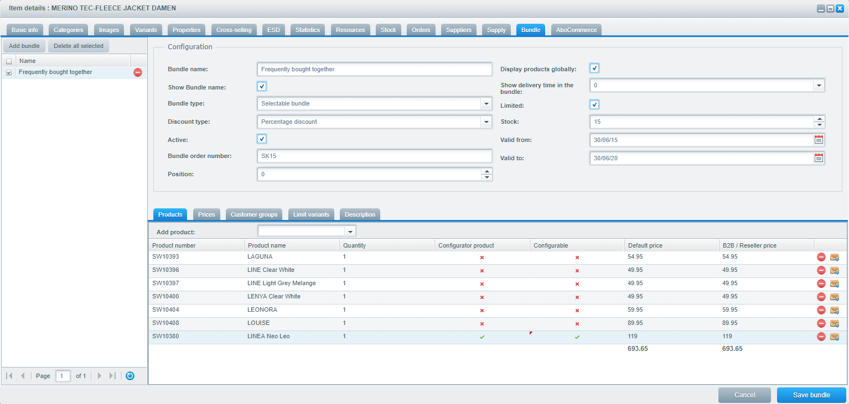Open calendar picker for Valid from
Screen dimensions: 849x404
819,140
